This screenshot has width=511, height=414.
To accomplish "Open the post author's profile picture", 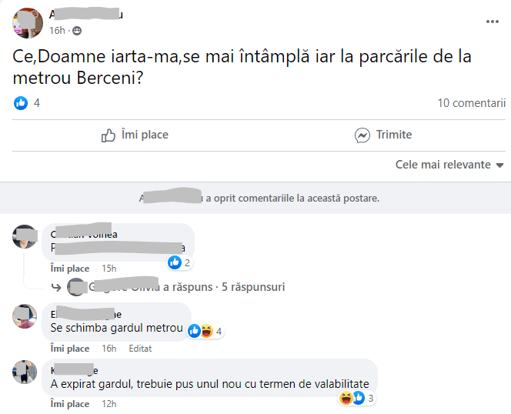I will click(x=27, y=22).
